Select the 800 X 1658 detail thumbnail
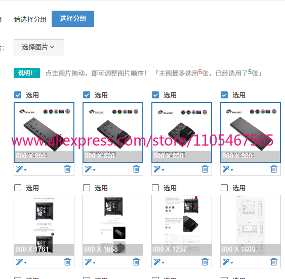 113,225
